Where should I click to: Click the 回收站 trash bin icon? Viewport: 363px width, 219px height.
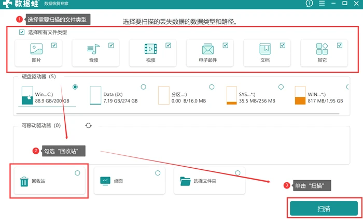tap(24, 182)
